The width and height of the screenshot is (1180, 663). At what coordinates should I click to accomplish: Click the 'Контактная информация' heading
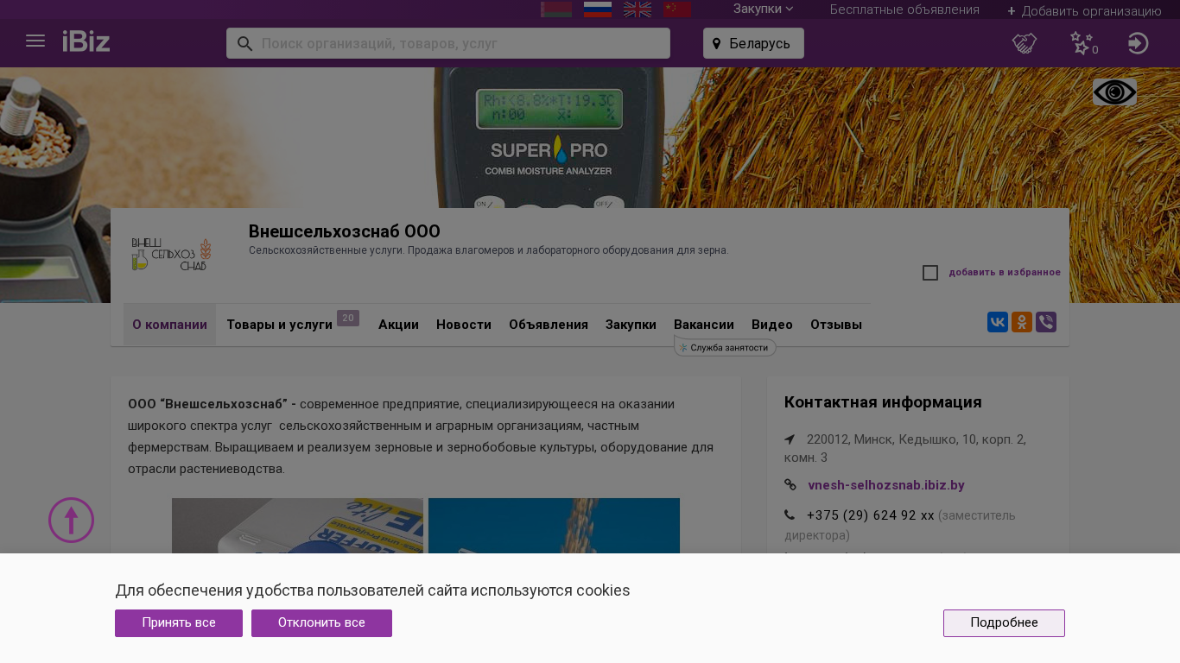pos(883,402)
